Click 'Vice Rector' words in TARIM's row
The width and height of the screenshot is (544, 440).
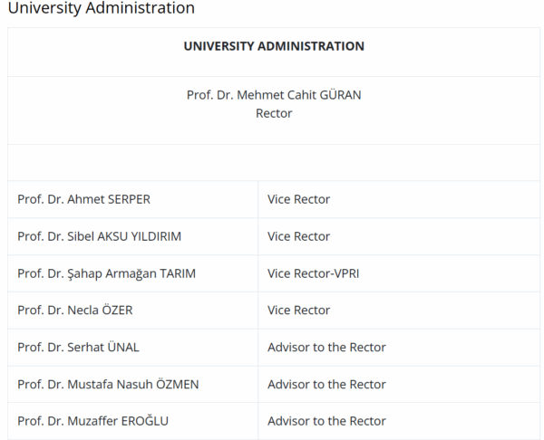coord(298,273)
